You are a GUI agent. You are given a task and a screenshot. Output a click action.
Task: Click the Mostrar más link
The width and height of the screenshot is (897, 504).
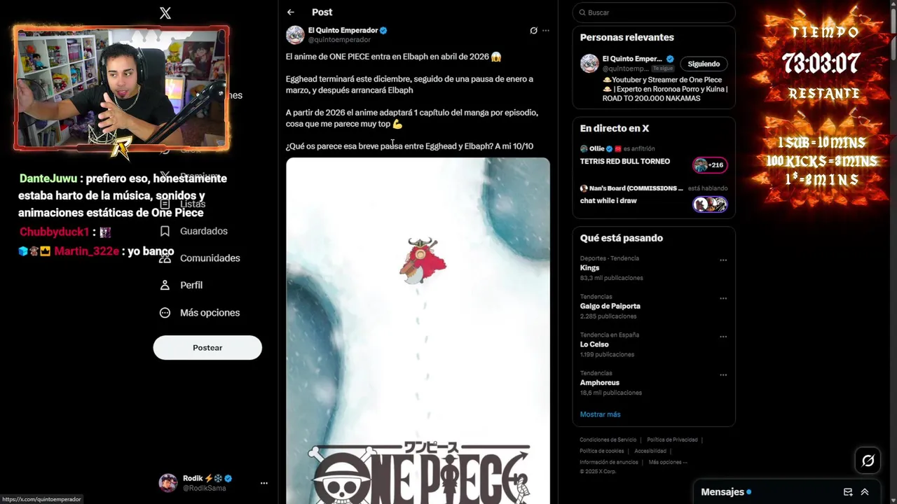pyautogui.click(x=600, y=414)
